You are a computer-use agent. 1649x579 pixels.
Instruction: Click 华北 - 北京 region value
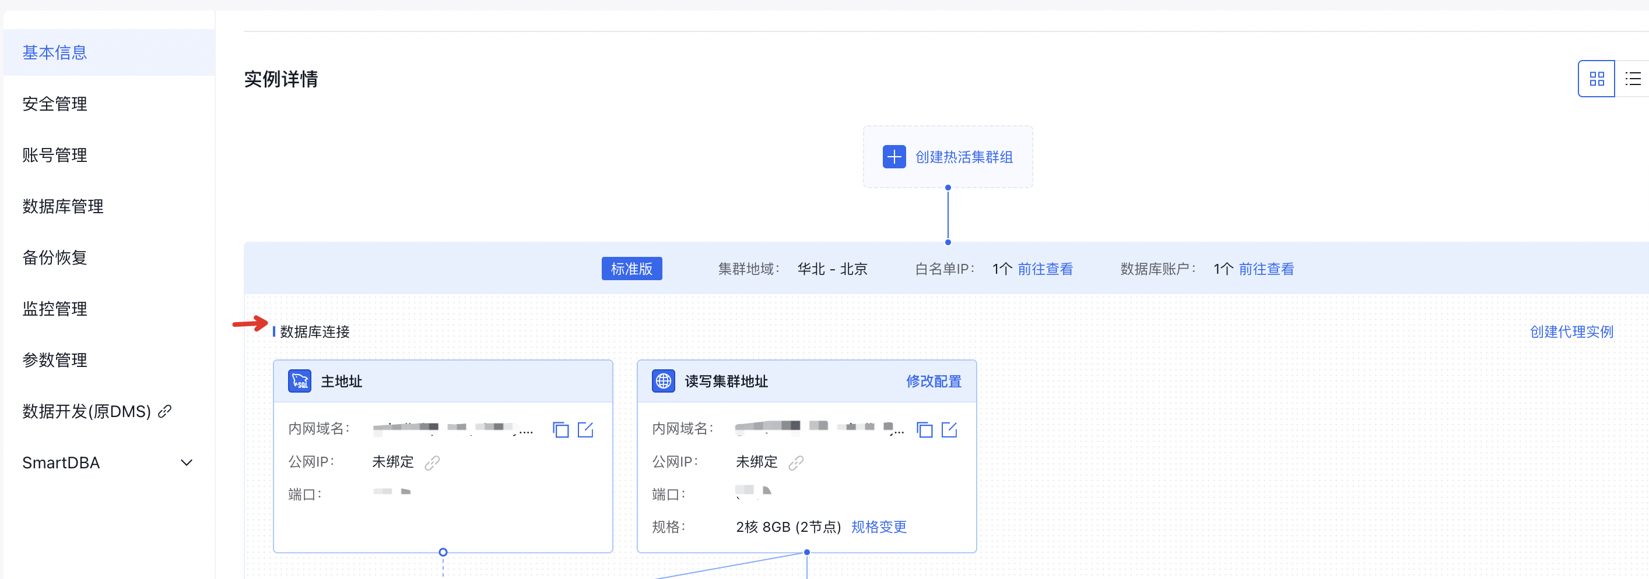[x=832, y=269]
